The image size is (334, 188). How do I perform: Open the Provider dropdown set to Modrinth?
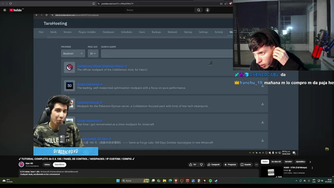pos(73,54)
